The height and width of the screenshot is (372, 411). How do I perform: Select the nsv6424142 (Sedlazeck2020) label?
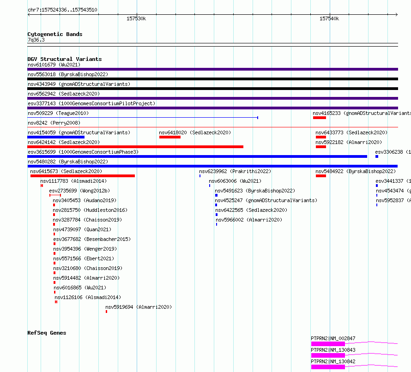tap(64, 142)
